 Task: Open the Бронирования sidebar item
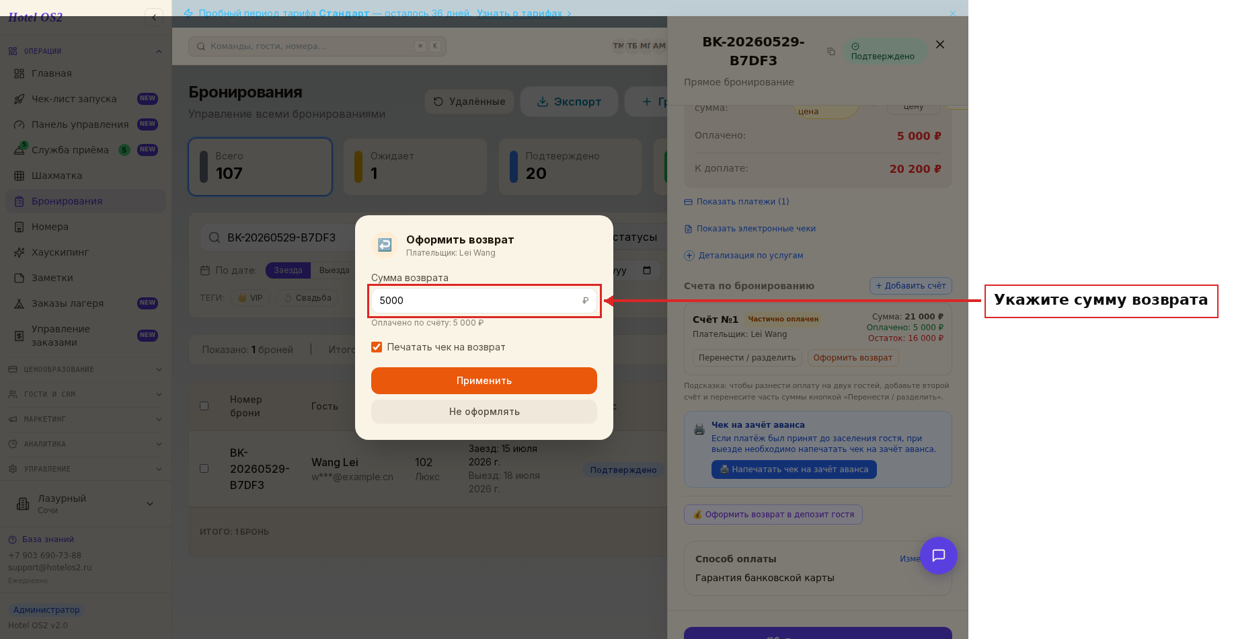point(85,201)
